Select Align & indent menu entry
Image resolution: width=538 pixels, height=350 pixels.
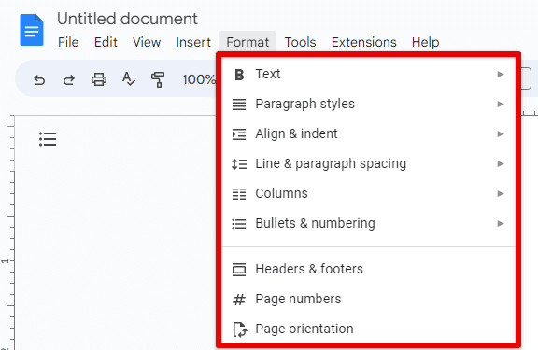(369, 133)
